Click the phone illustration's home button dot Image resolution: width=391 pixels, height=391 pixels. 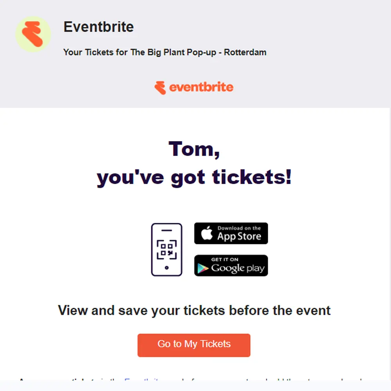tap(167, 268)
